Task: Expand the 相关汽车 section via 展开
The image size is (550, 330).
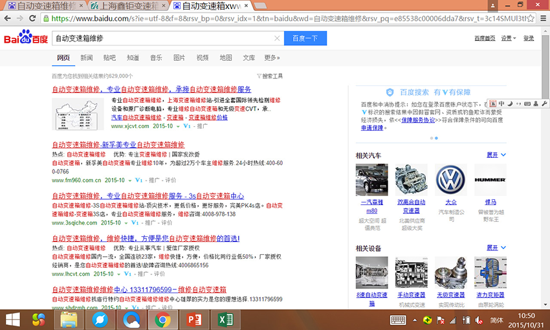Action: coord(495,155)
